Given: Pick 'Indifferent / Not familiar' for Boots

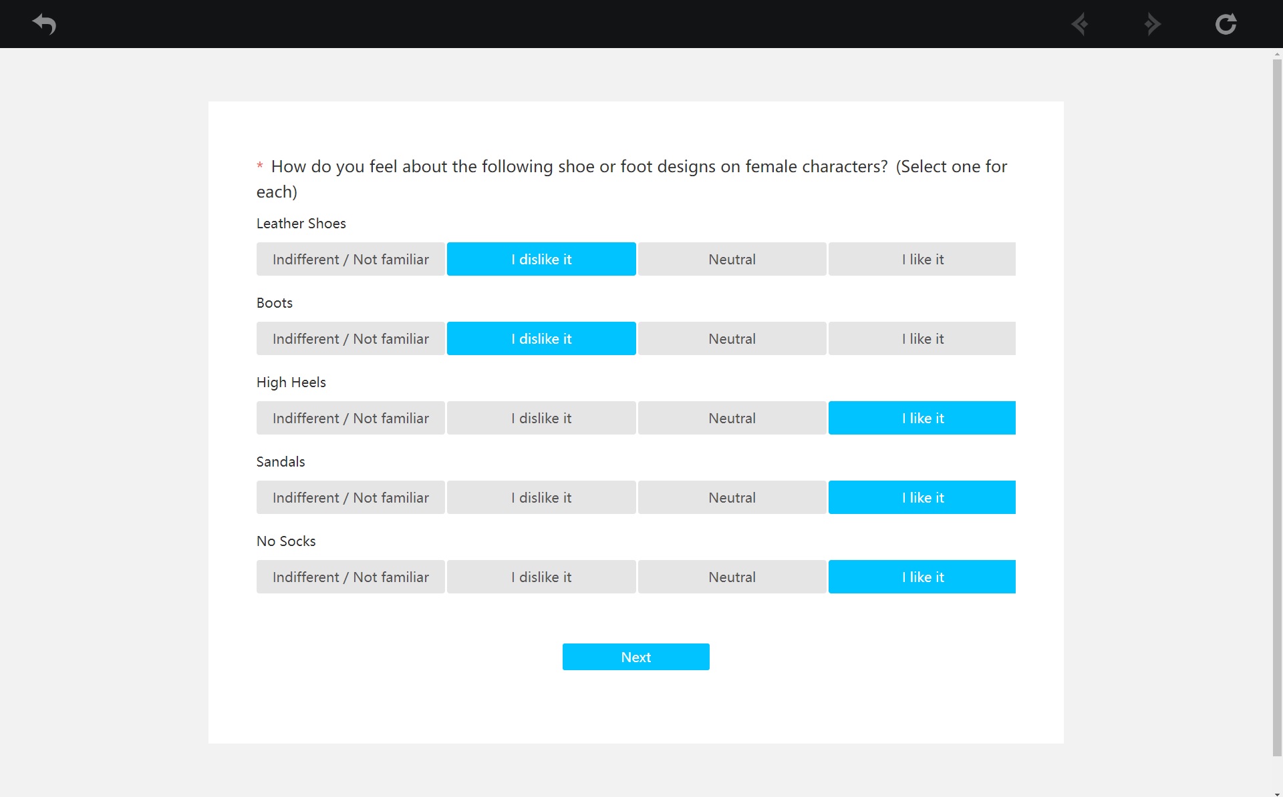Looking at the screenshot, I should tap(350, 338).
